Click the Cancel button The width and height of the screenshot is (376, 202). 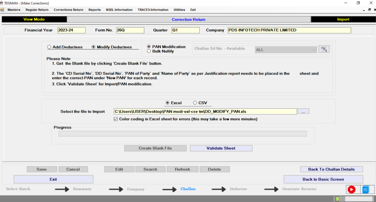[73, 169]
